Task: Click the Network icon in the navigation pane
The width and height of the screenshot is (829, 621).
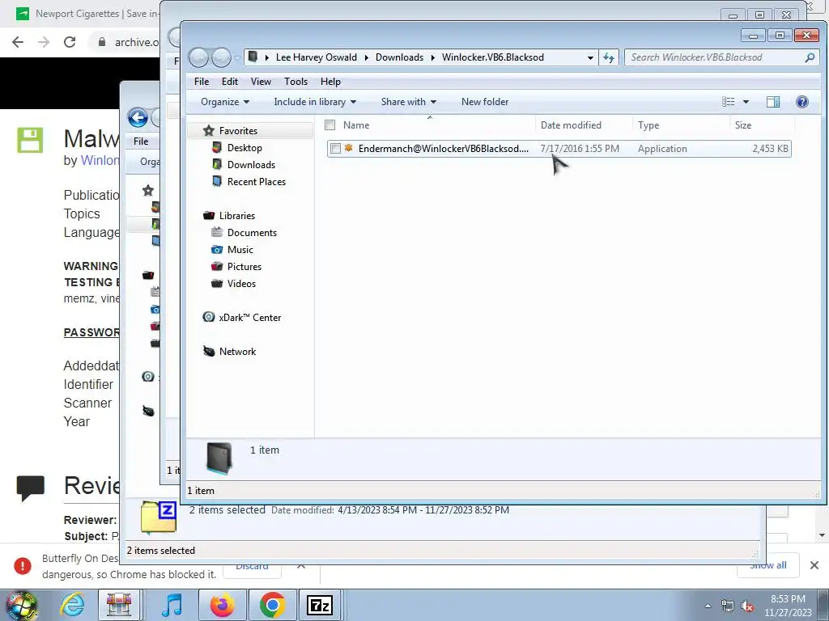Action: click(x=209, y=351)
